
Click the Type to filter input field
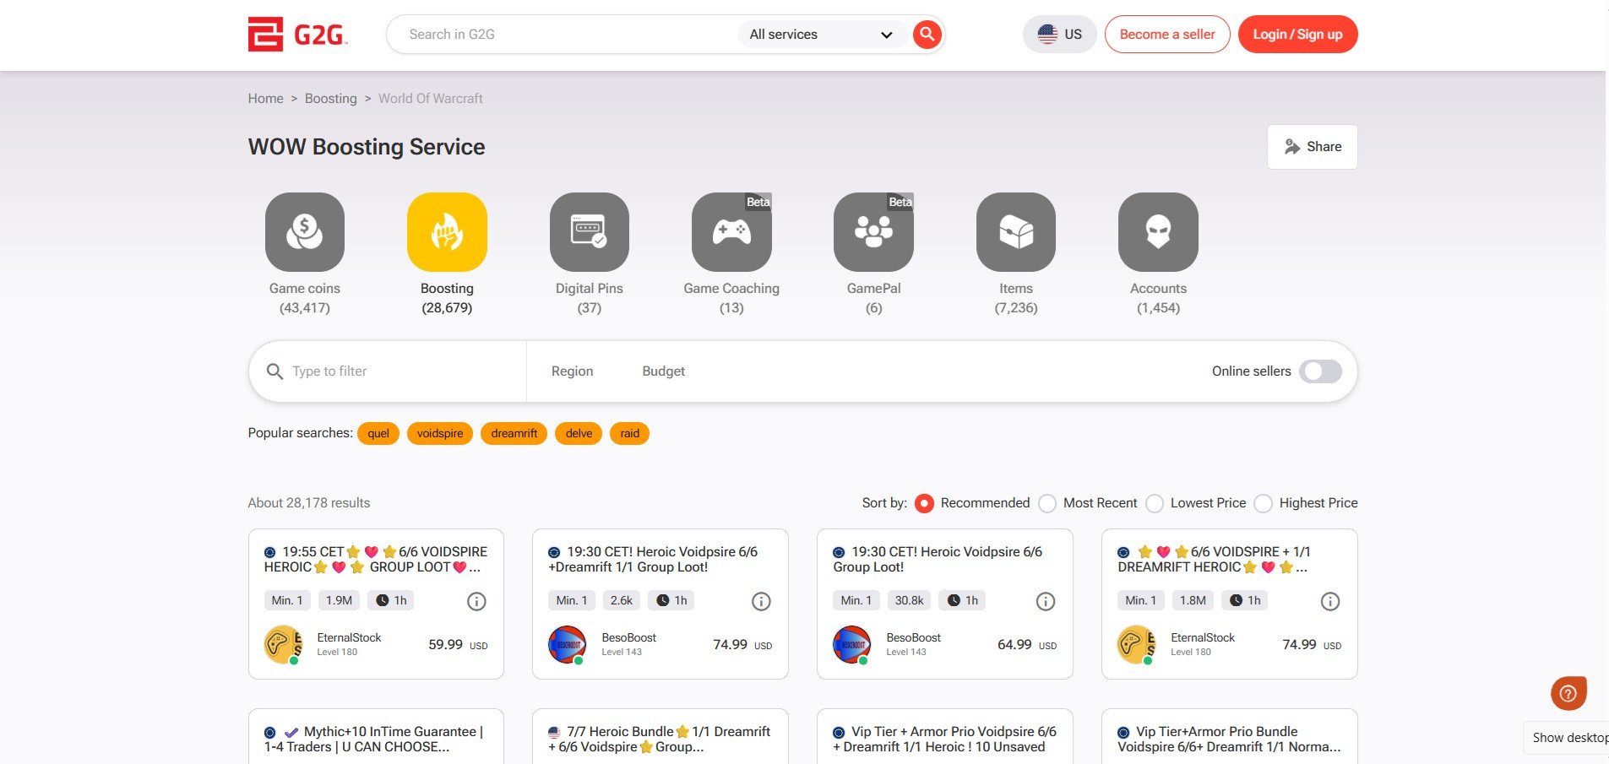397,371
